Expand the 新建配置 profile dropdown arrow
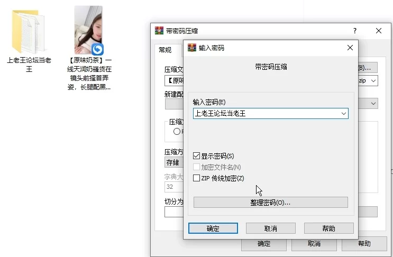393x257 pixels. (373, 104)
